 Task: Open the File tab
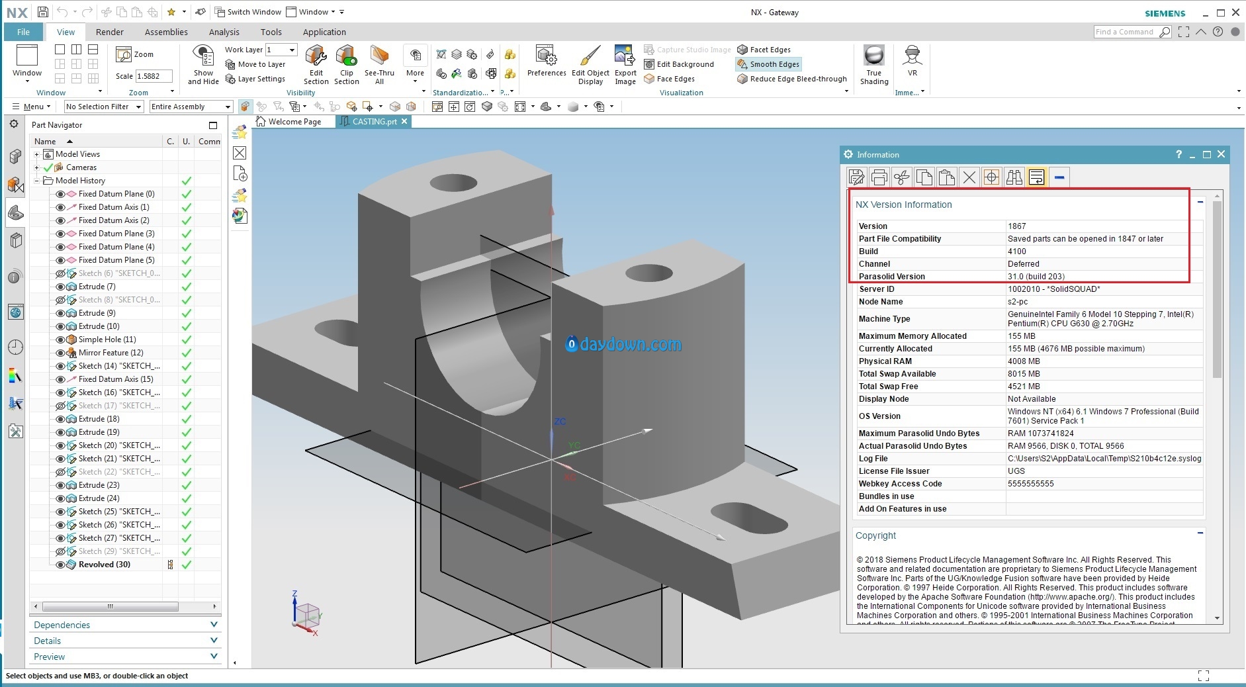pyautogui.click(x=23, y=32)
